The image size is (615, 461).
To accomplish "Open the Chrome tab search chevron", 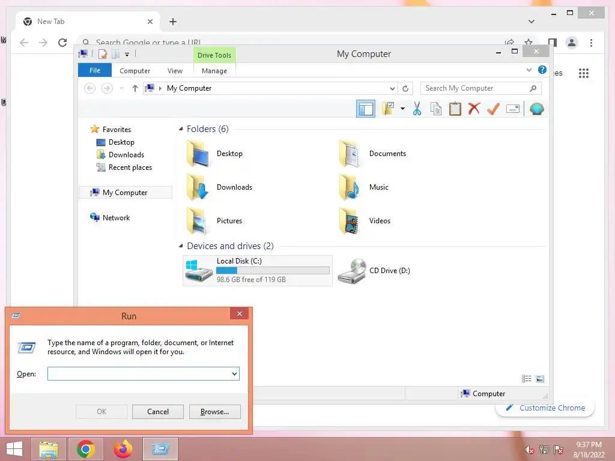I will pyautogui.click(x=531, y=22).
